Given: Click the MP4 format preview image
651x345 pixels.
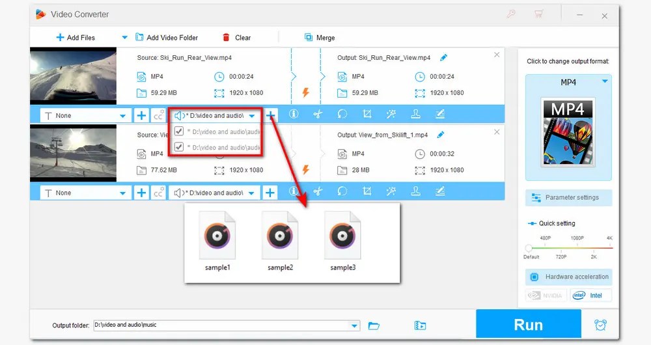Looking at the screenshot, I should click(x=568, y=132).
